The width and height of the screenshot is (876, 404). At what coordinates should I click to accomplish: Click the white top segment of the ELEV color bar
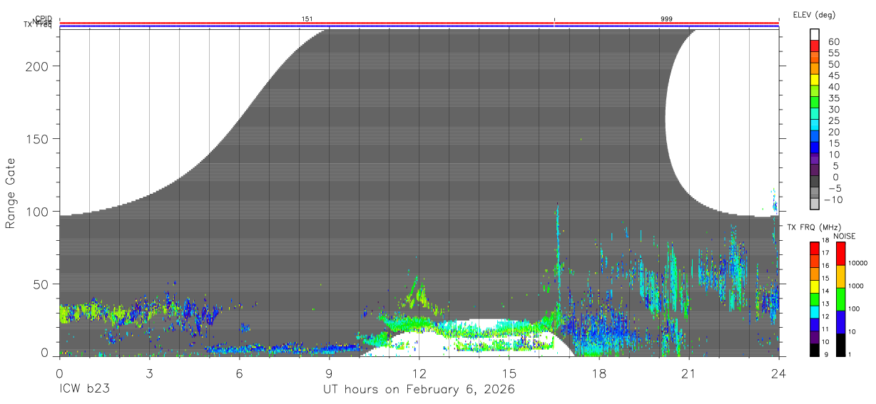coord(815,33)
